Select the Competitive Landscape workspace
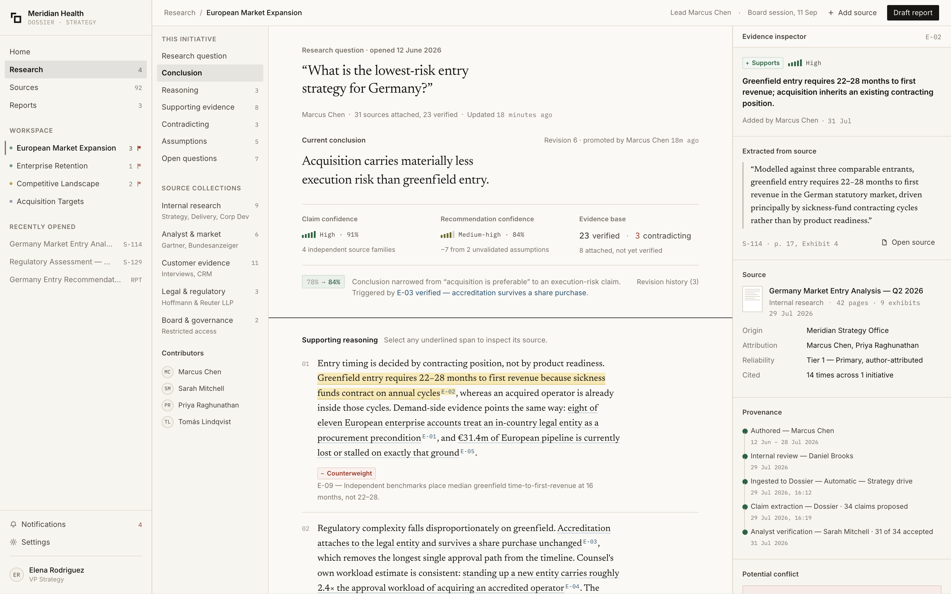 [x=75, y=184]
